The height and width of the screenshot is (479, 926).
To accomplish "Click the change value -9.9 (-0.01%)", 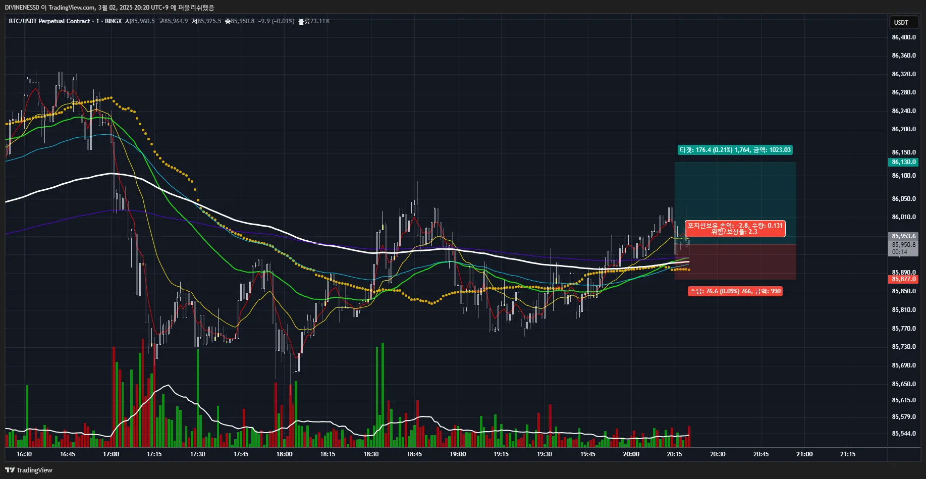I will 276,21.
